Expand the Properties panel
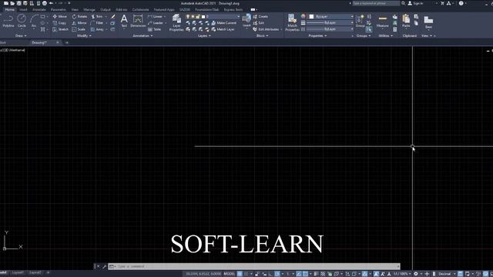The image size is (493, 277). pos(317,36)
